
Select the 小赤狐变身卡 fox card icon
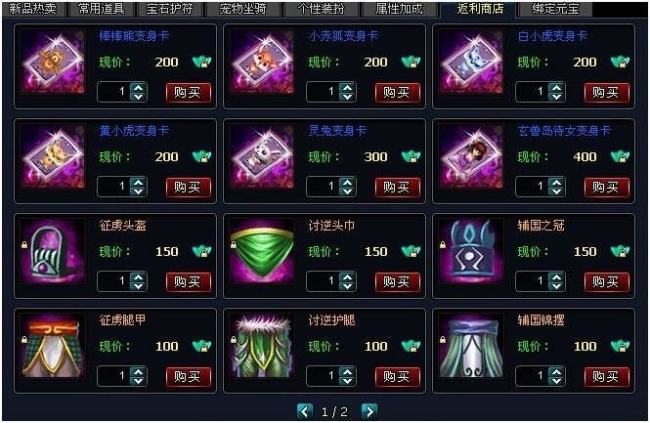point(262,62)
